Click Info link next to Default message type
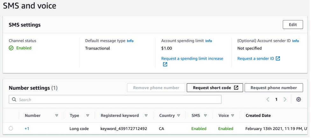The image size is (311, 138). click(130, 41)
